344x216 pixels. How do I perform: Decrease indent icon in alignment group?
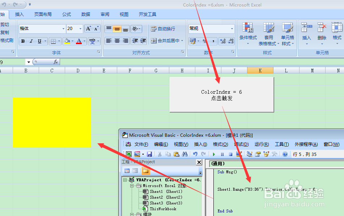[135, 41]
